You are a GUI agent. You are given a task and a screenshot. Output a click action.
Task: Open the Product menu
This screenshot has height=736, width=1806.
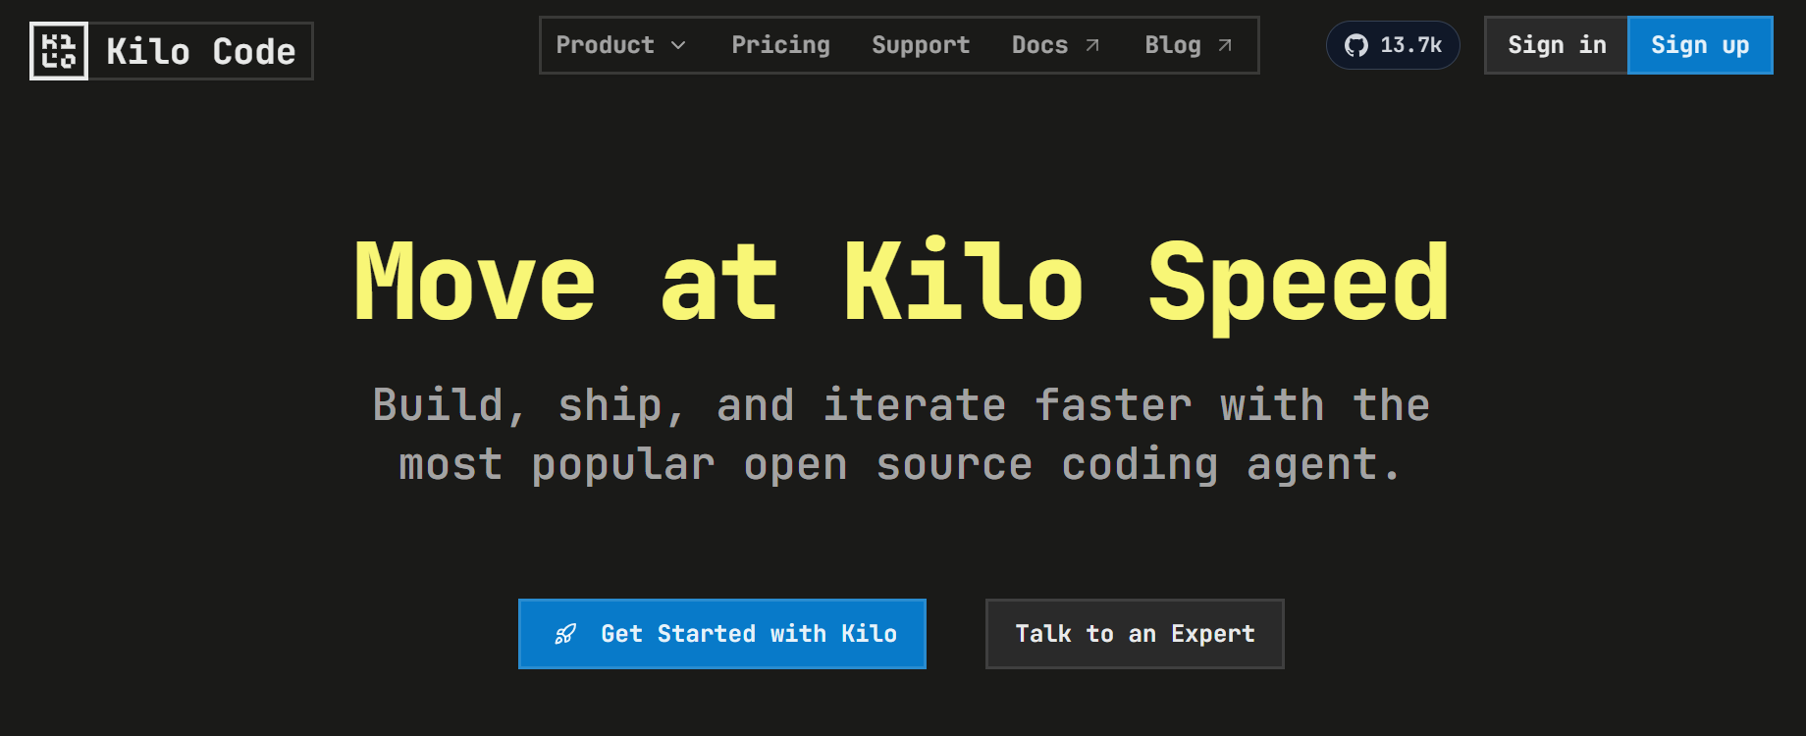[x=605, y=45]
